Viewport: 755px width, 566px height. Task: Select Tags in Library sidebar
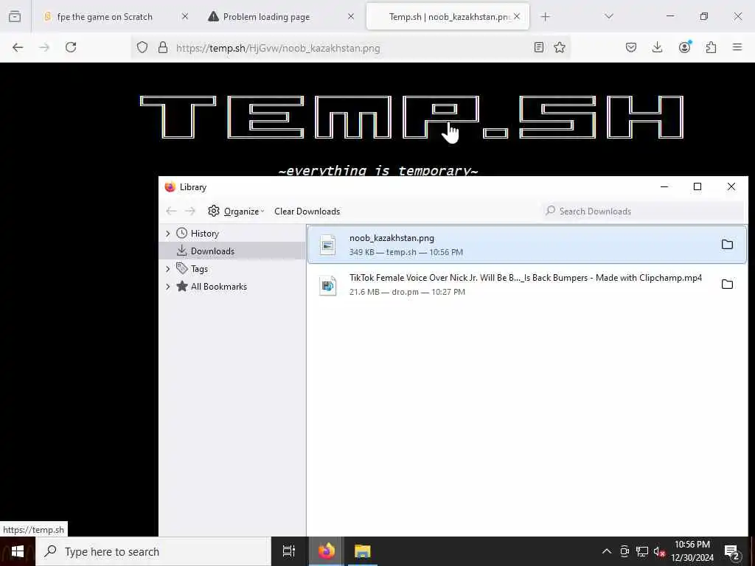point(199,268)
